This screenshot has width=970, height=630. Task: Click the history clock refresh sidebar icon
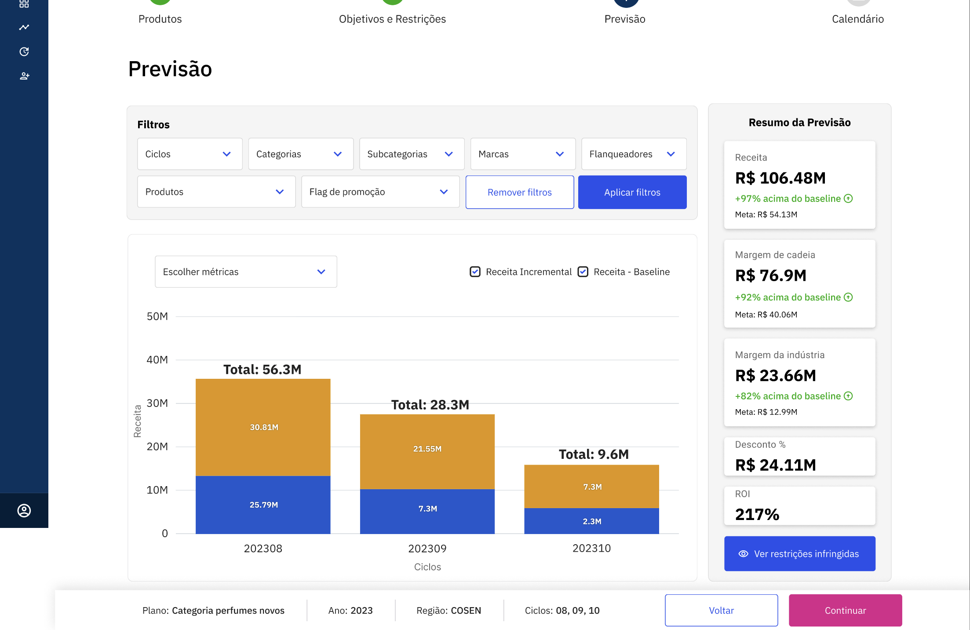24,51
